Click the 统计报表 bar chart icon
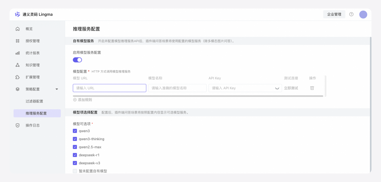 17,53
